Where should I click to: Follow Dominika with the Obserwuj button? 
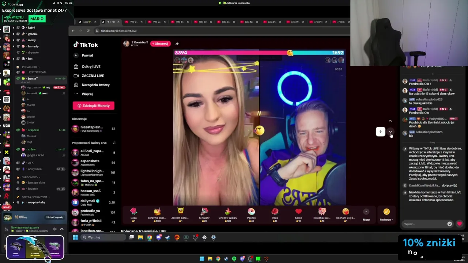[160, 43]
